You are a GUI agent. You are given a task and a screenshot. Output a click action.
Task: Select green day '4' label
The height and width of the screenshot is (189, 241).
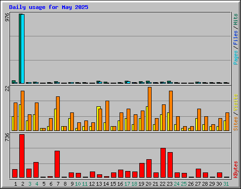pos(37,184)
